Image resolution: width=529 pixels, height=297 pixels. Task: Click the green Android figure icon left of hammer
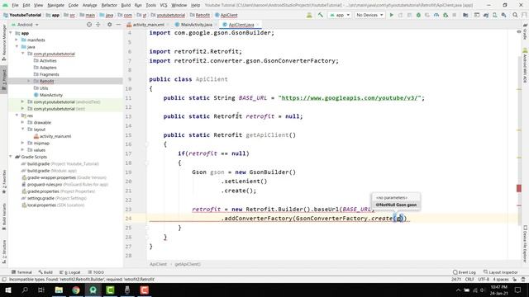309,15
